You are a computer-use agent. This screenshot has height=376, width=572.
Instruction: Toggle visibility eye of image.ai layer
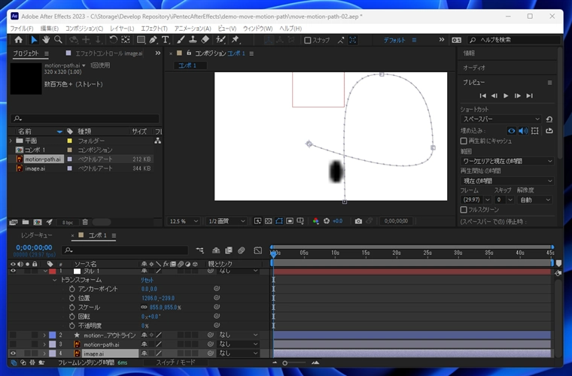pyautogui.click(x=13, y=353)
